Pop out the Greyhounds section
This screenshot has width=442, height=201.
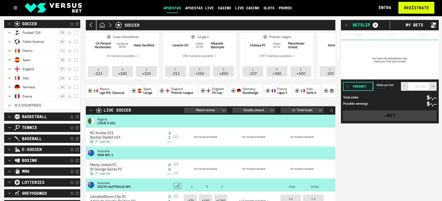[x=77, y=193]
